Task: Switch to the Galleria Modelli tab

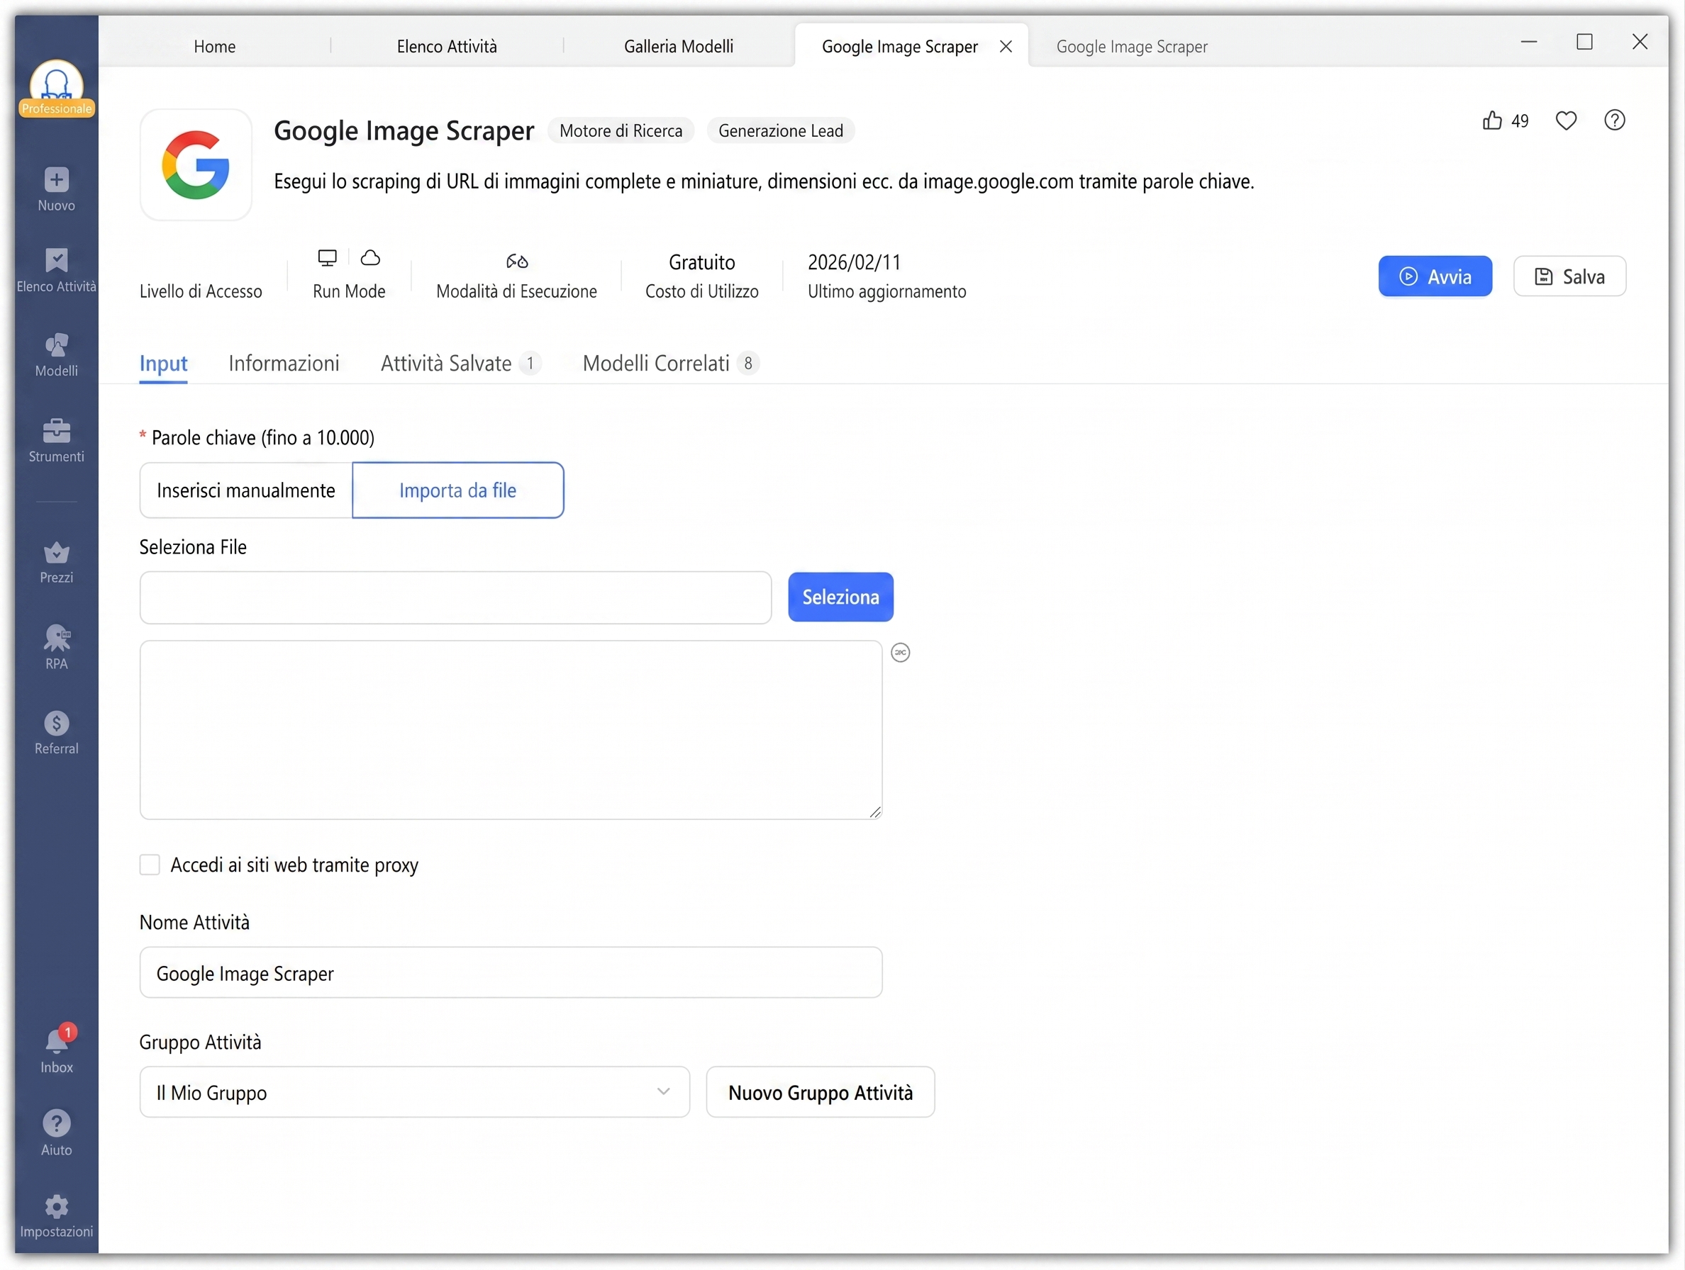Action: (679, 47)
